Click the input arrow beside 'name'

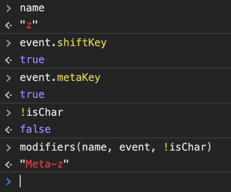click(8, 8)
